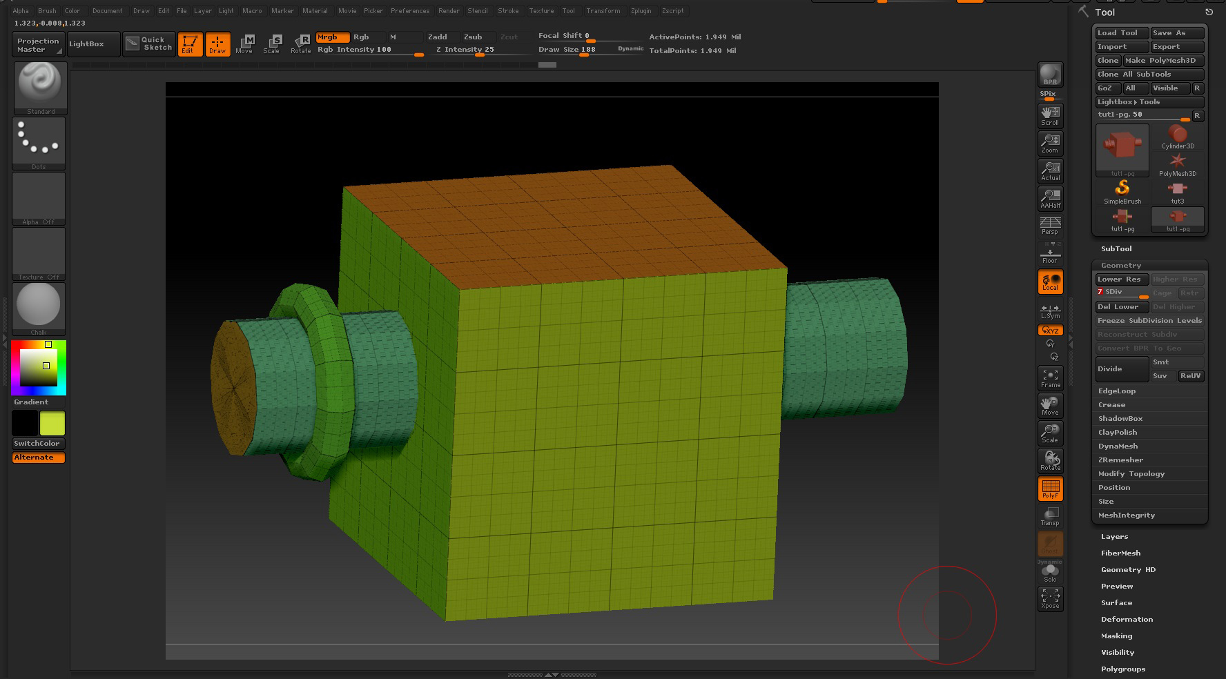Select the Dots stroke type
Image resolution: width=1226 pixels, height=679 pixels.
[x=39, y=141]
